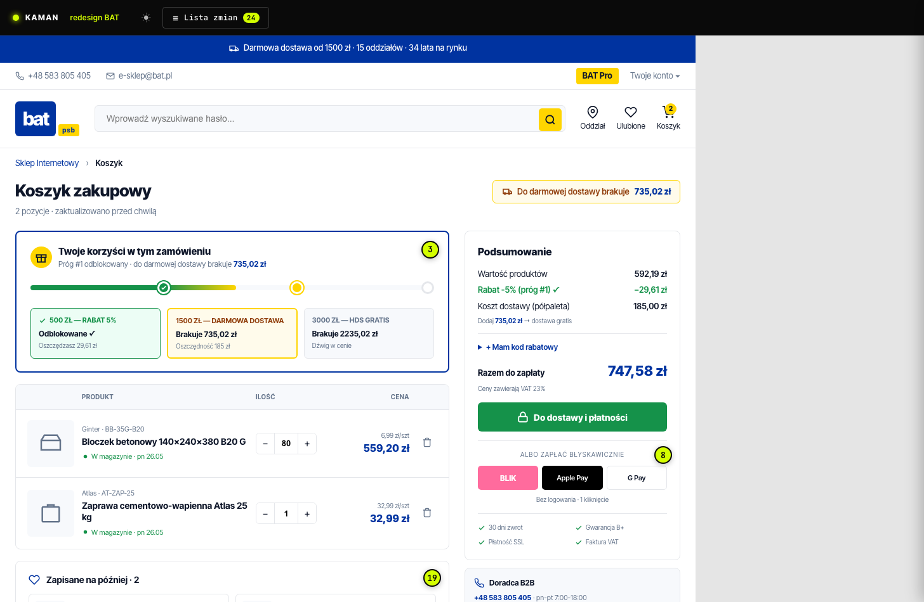Click the heart icon beside Zapisane na później

(x=34, y=580)
